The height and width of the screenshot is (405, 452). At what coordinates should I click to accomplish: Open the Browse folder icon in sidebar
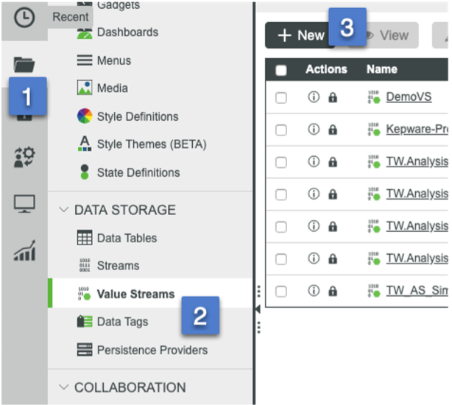24,65
